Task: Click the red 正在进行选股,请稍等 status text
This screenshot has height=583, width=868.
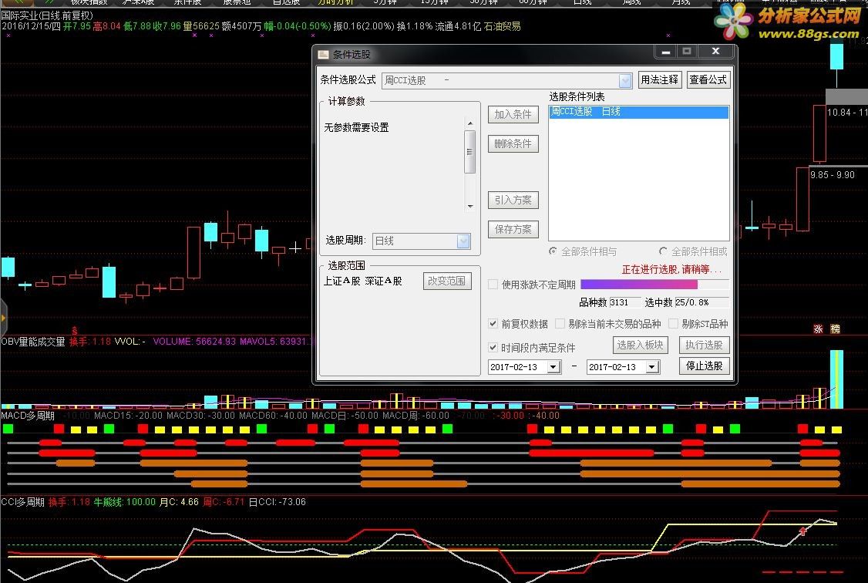Action: [x=671, y=270]
